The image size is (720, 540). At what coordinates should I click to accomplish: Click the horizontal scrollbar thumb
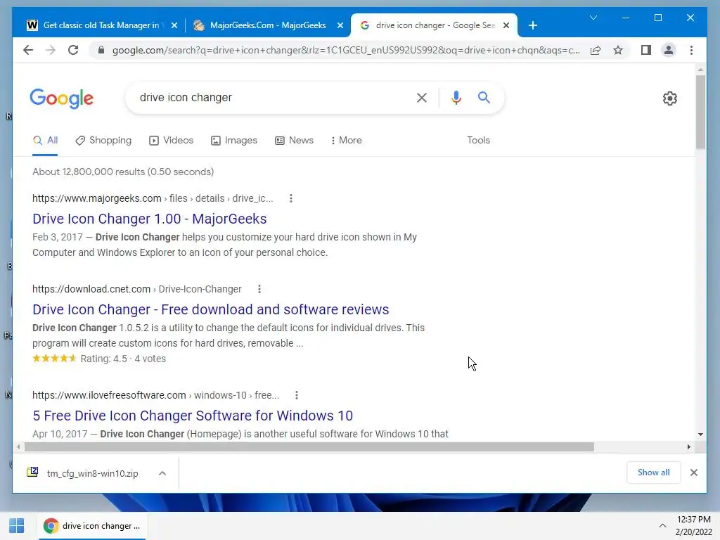pos(309,446)
